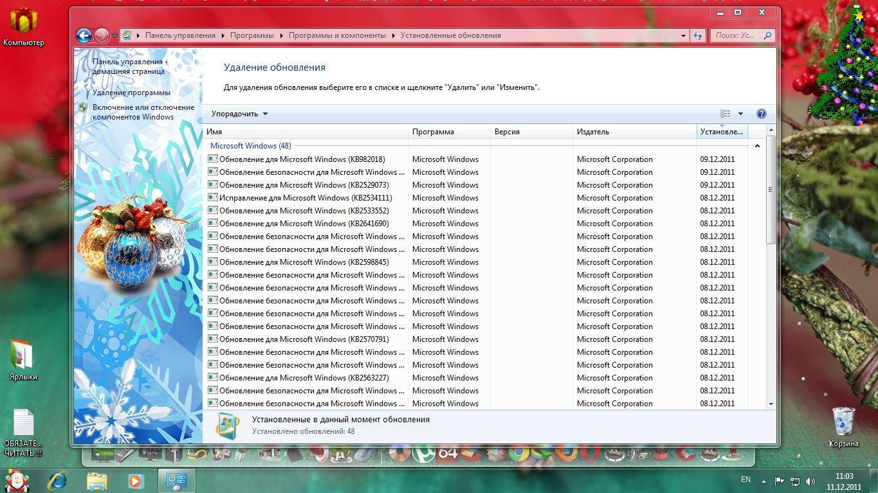Select the update row KB2641690
Image resolution: width=878 pixels, height=493 pixels.
tap(477, 223)
